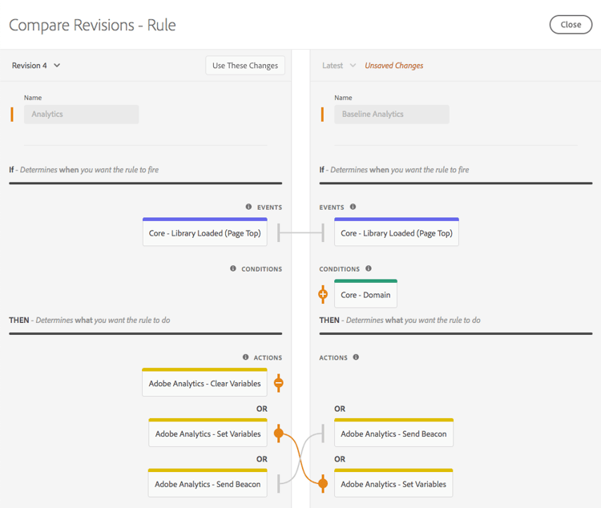The width and height of the screenshot is (601, 508).
Task: Open the Latest revision dropdown
Action: tap(339, 66)
